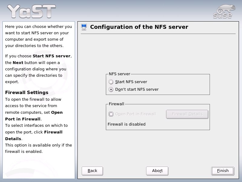The width and height of the screenshot is (242, 182).
Task: Click the 'Firewall' group box label
Action: 116,104
